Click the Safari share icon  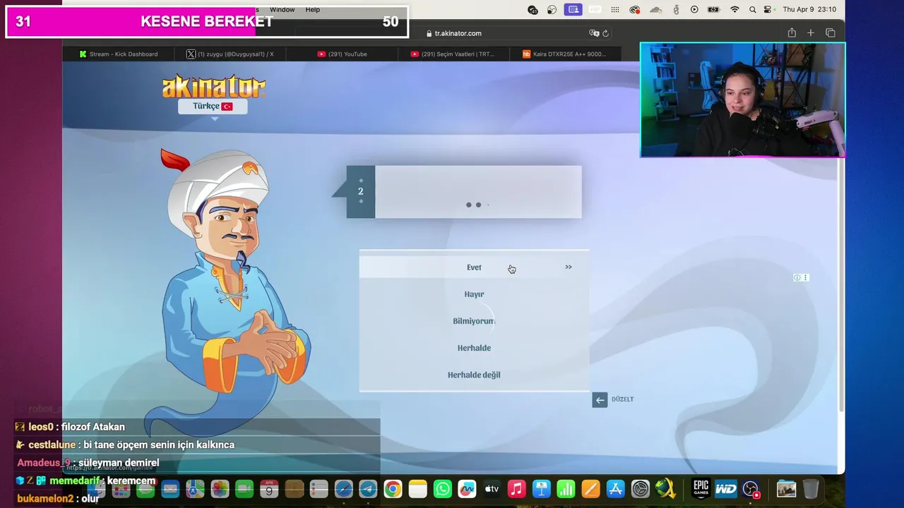point(792,32)
